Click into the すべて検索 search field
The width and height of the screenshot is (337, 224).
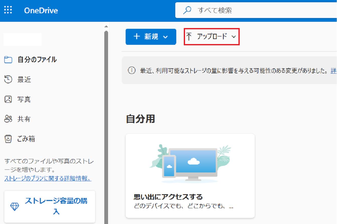click(251, 10)
